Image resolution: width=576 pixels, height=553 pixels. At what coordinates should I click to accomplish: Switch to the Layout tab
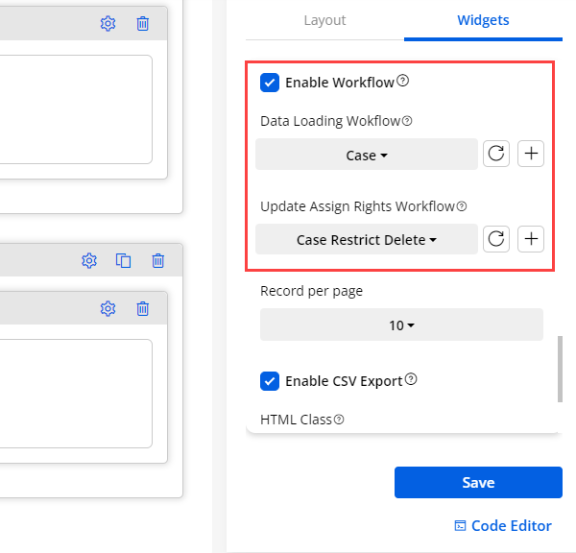point(324,20)
